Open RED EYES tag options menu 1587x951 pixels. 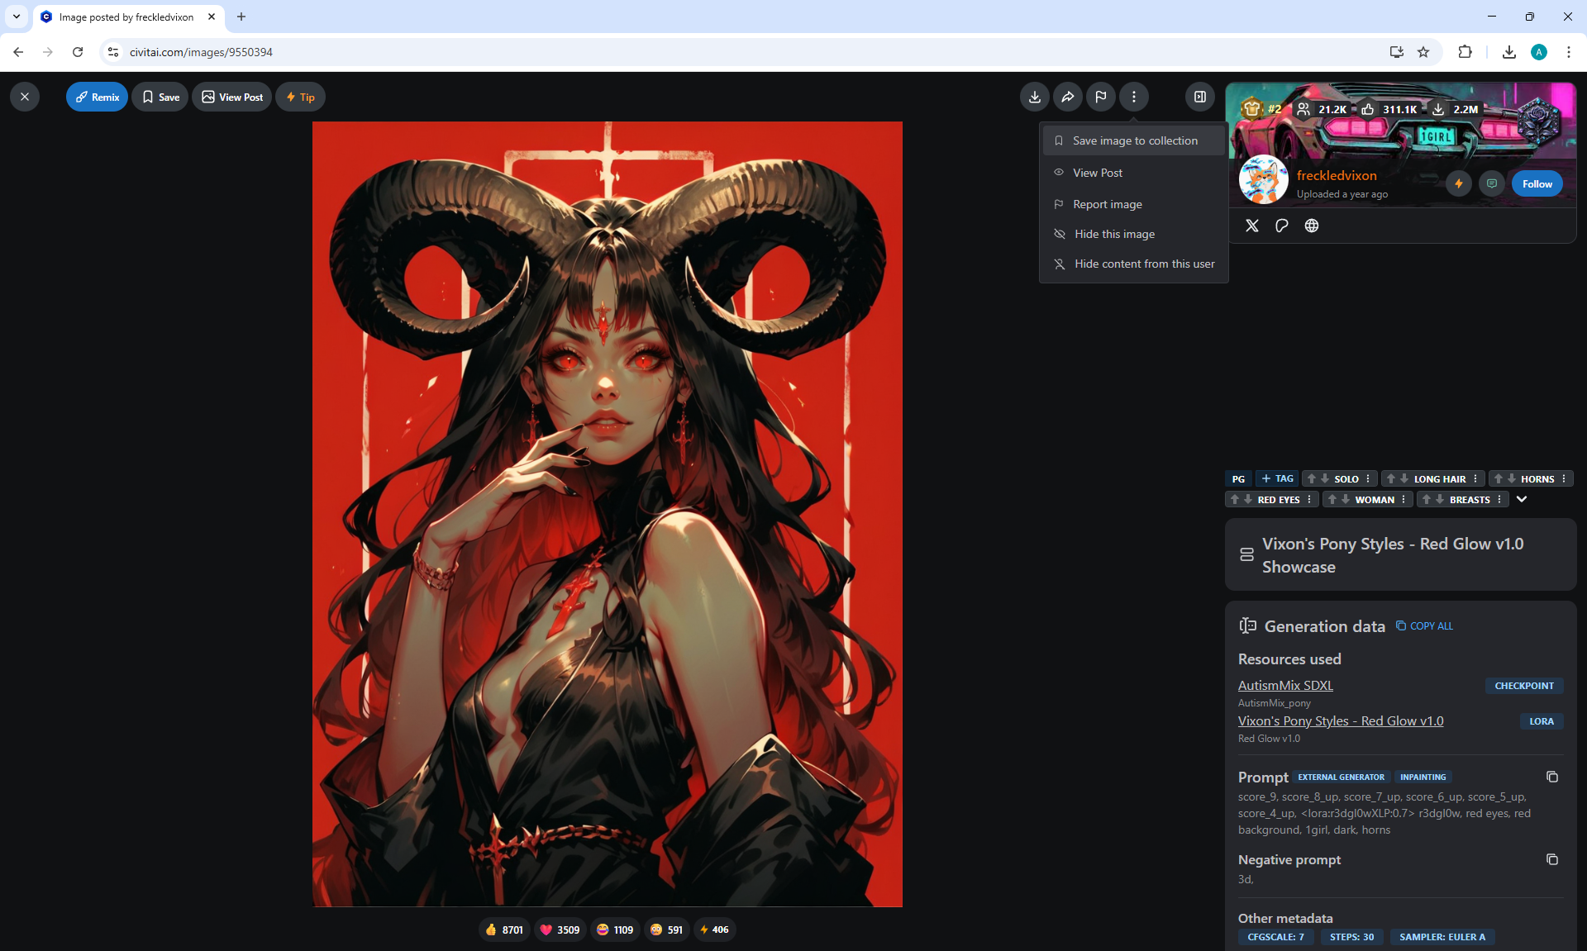[1309, 499]
